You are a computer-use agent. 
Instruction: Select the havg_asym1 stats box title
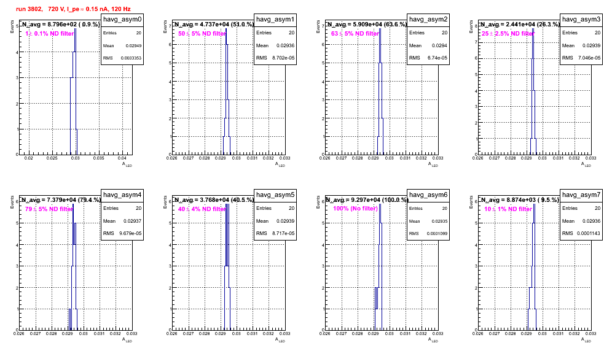(x=275, y=19)
